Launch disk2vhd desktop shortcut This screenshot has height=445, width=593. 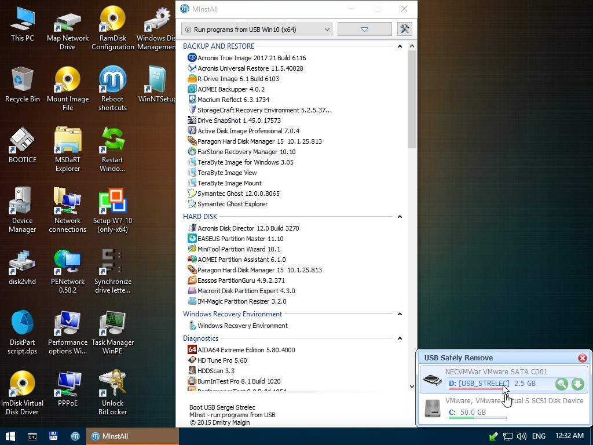coord(23,267)
